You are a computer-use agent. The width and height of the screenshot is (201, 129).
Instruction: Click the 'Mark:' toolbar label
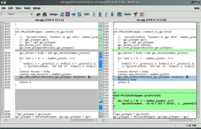tap(128, 14)
